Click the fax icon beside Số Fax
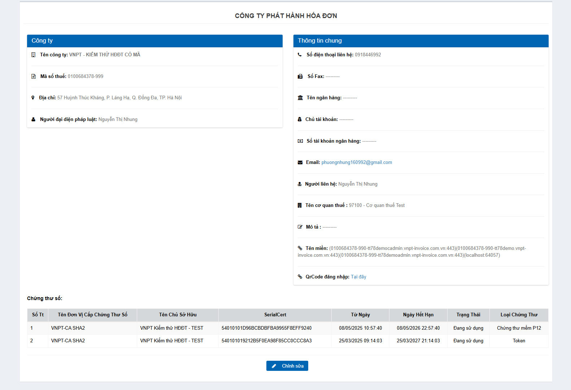This screenshot has width=571, height=390. pos(300,77)
